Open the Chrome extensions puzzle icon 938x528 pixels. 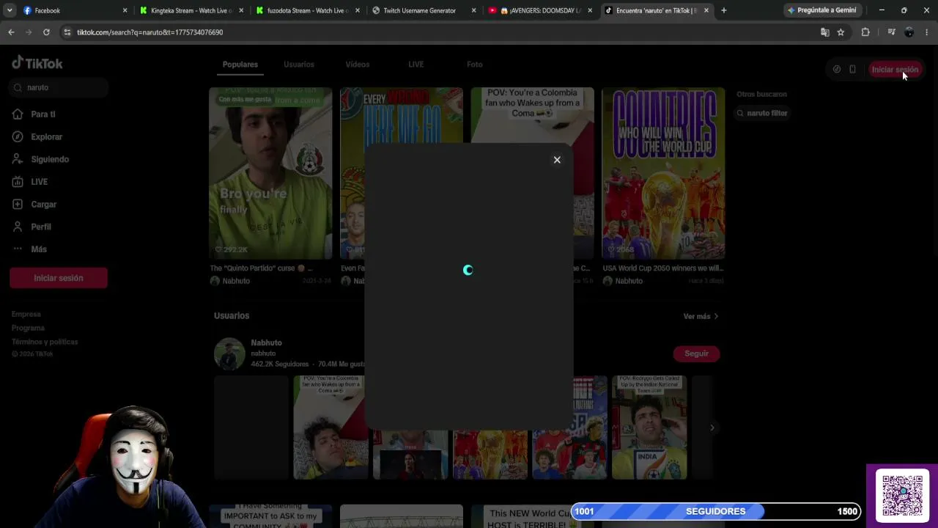[x=865, y=32]
